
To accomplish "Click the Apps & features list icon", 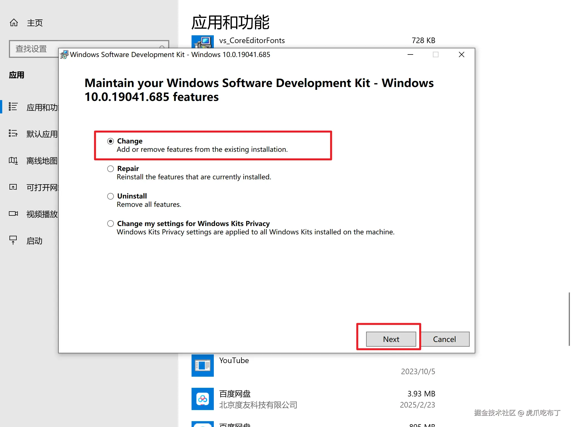I will tap(13, 107).
